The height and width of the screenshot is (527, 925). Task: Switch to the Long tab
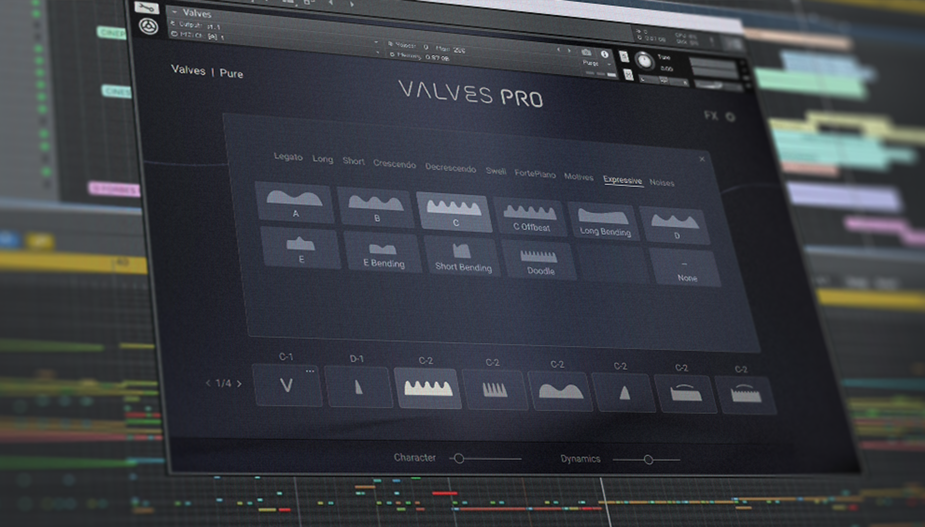point(323,159)
